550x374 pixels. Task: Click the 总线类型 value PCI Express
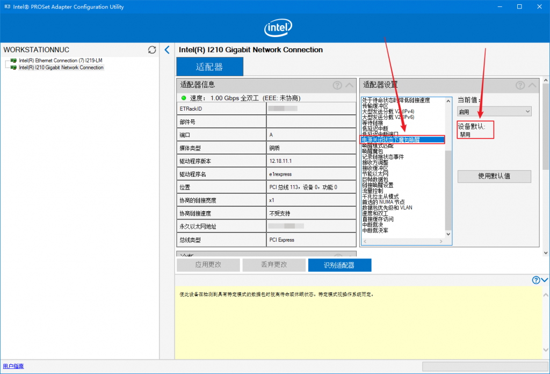[281, 240]
